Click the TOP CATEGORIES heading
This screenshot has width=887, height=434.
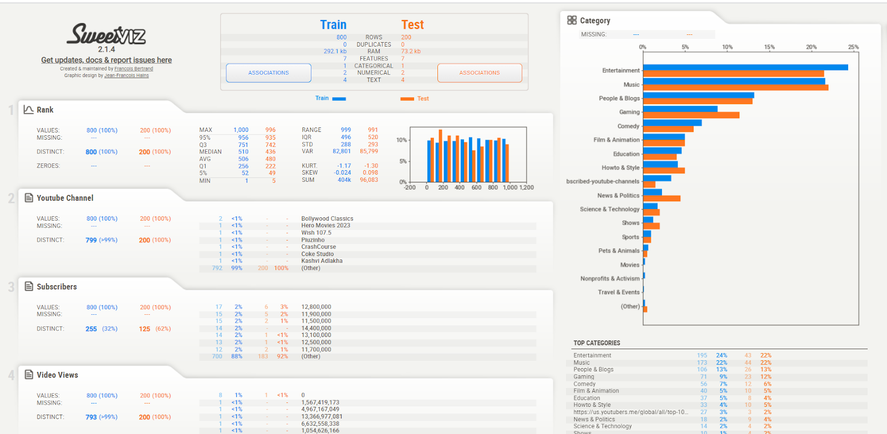(x=597, y=343)
